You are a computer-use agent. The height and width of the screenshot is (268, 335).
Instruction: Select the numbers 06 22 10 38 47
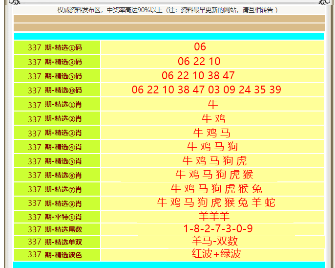198,76
